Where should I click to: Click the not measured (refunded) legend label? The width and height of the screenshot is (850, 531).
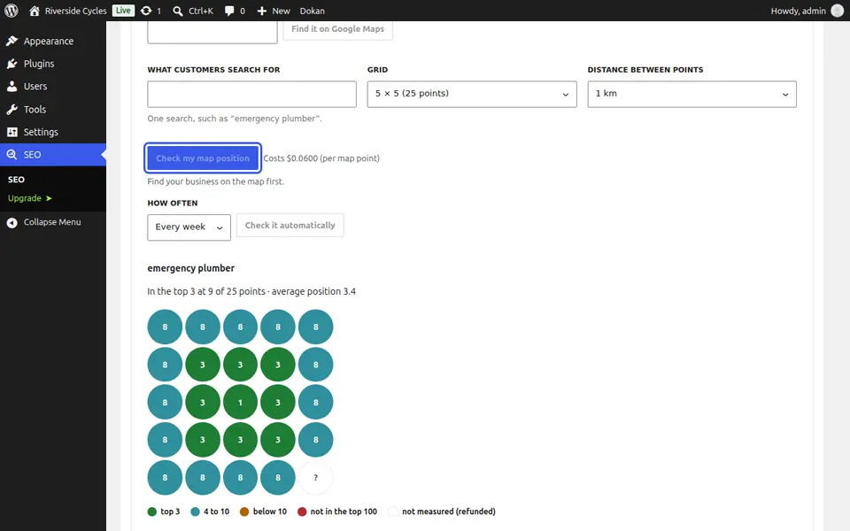[x=449, y=512]
